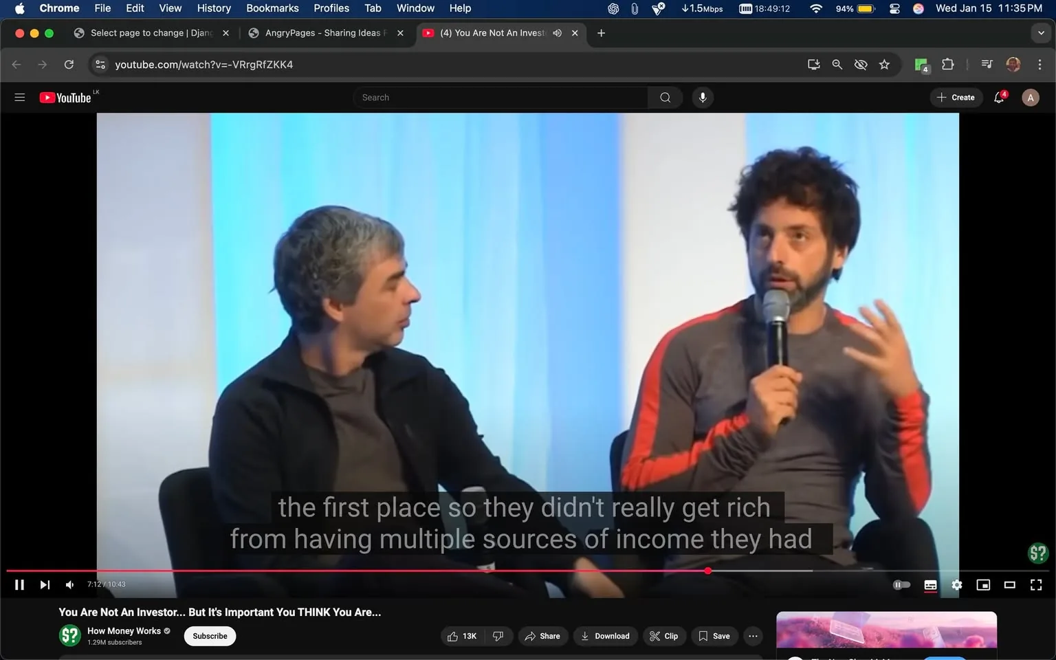Enter fullscreen mode
The height and width of the screenshot is (660, 1056).
[1035, 584]
